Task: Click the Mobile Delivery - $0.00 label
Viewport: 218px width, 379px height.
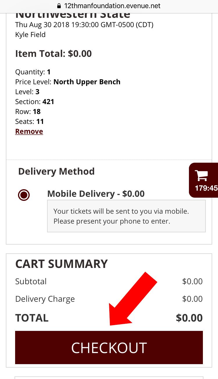Action: (x=96, y=194)
